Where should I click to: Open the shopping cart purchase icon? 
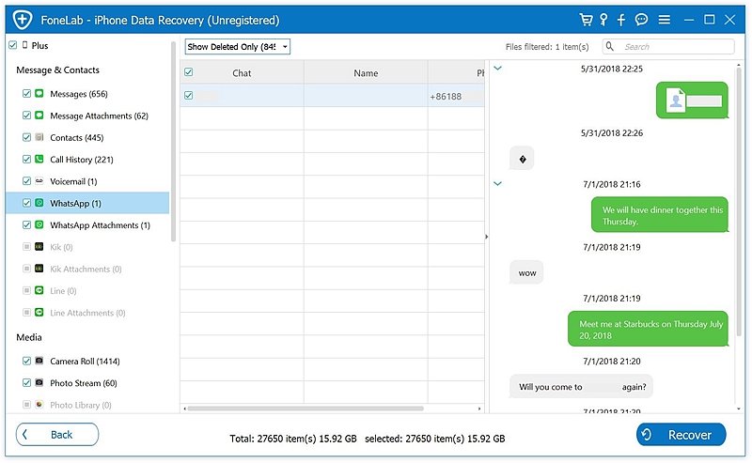pyautogui.click(x=586, y=20)
